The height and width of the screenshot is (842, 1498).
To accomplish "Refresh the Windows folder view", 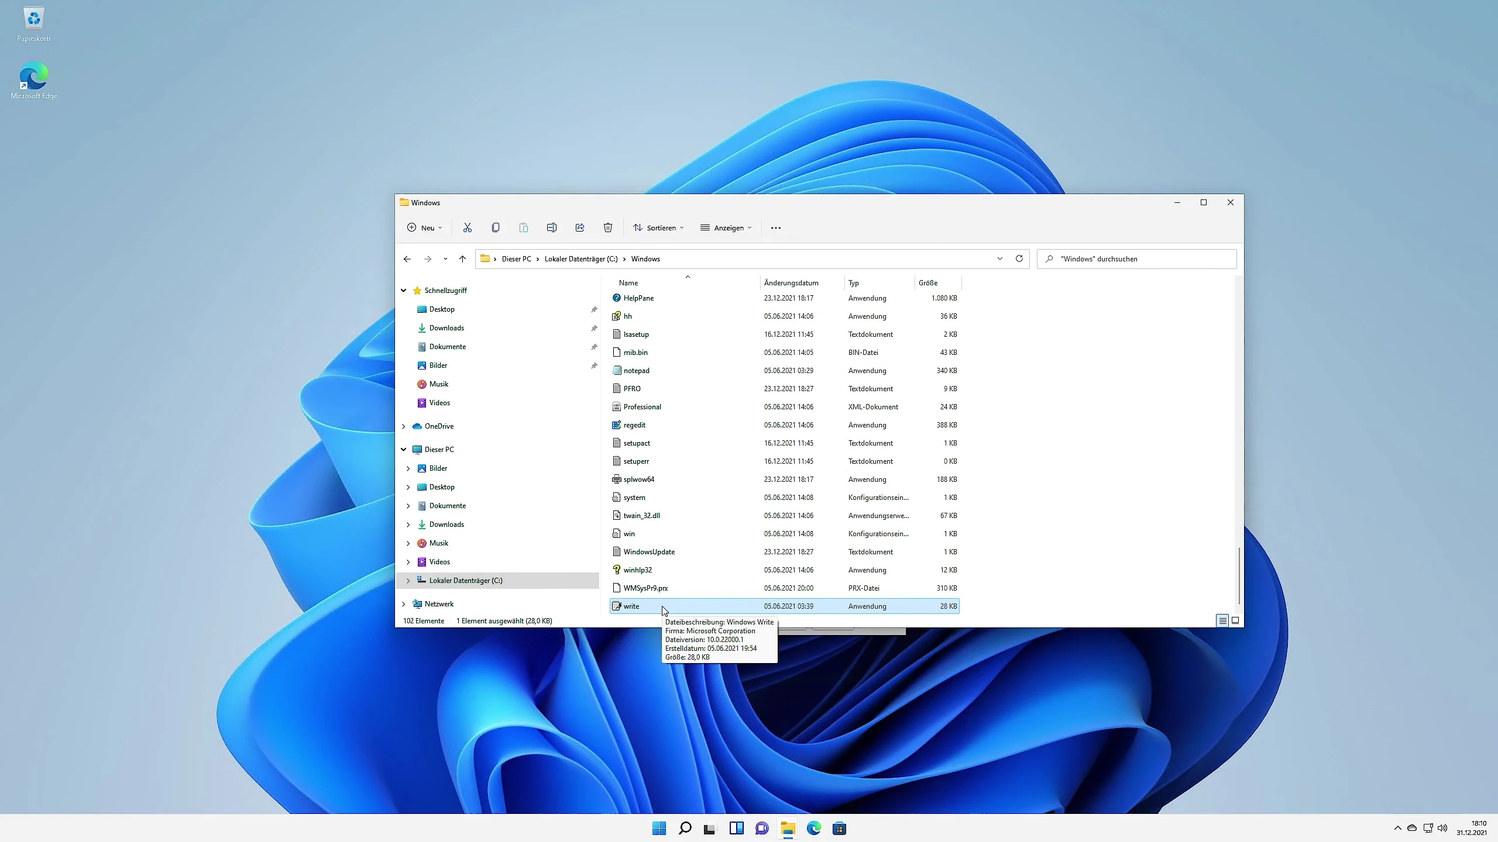I will 1019,258.
